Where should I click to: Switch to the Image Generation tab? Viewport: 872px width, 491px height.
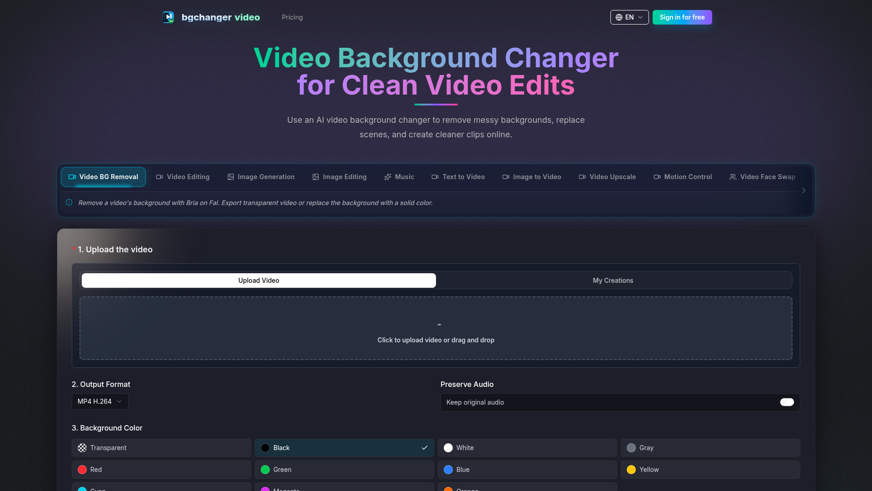(261, 177)
